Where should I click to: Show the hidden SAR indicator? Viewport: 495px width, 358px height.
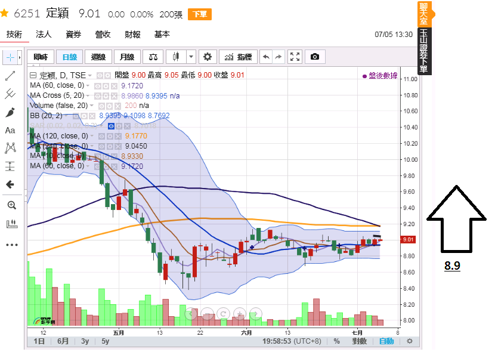click(111, 126)
